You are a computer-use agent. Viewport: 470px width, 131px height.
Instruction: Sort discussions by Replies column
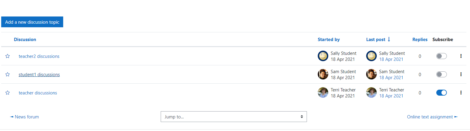pos(420,40)
